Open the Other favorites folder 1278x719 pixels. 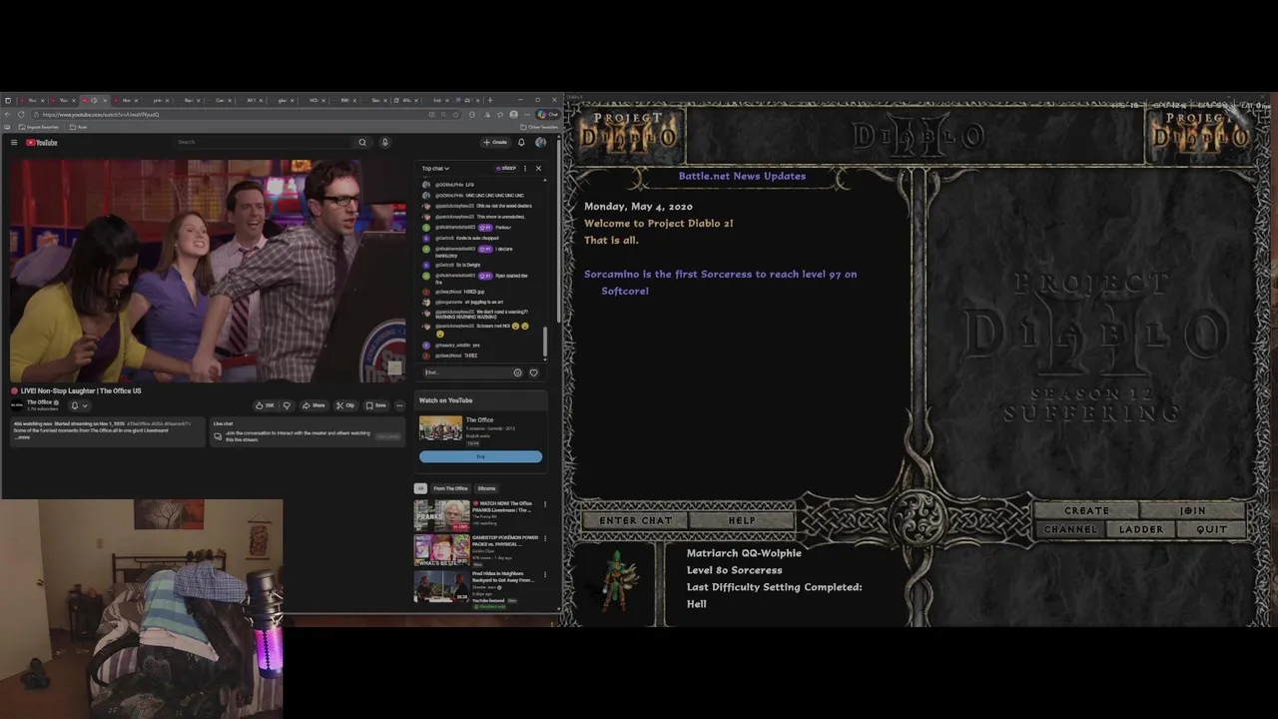[539, 127]
